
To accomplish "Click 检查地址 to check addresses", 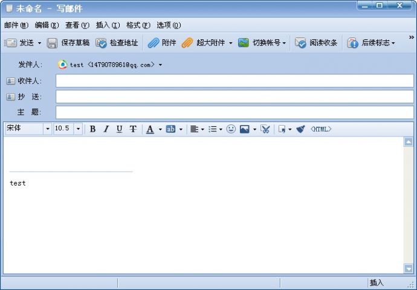I will [117, 43].
